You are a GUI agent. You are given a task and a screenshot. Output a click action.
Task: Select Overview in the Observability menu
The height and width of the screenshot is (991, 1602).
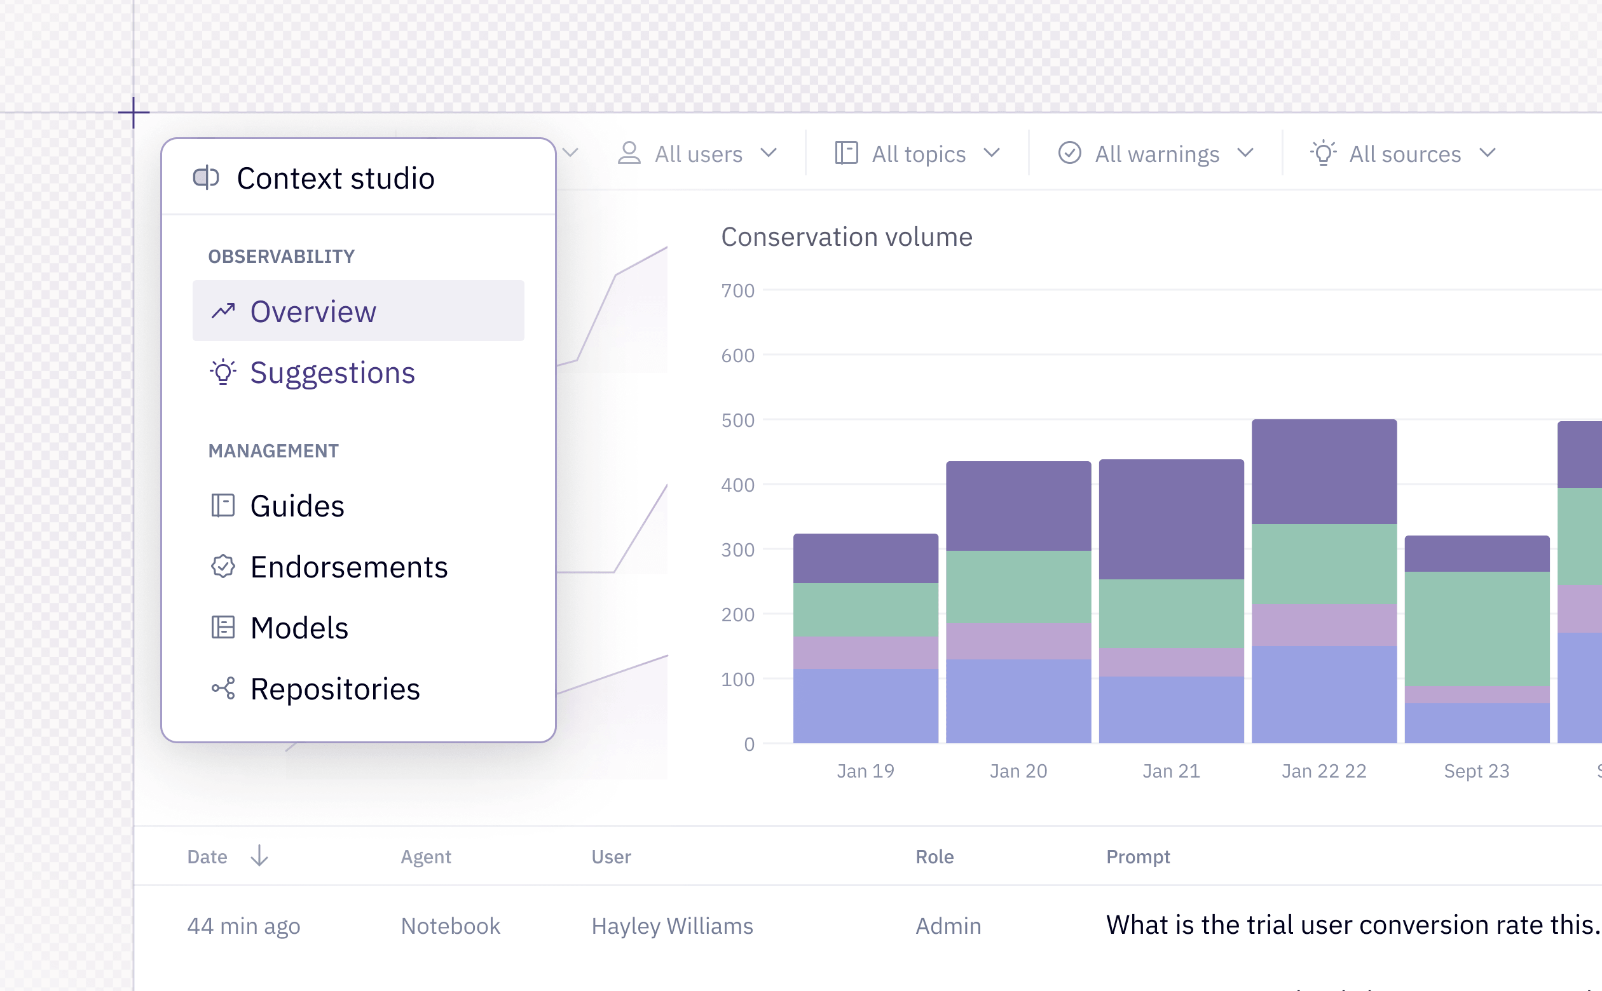358,311
